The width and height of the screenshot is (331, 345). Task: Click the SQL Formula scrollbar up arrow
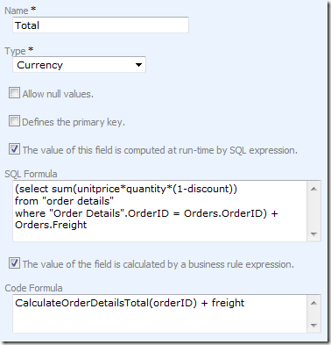pyautogui.click(x=313, y=189)
